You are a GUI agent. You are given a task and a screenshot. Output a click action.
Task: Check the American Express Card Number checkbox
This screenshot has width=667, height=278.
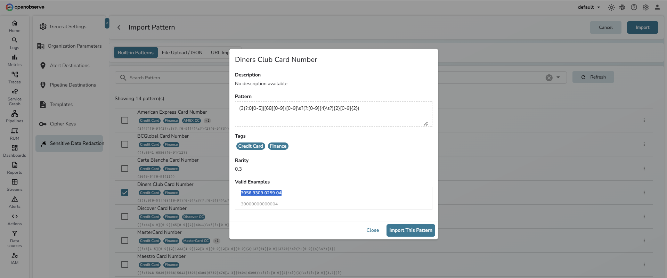[x=125, y=120]
